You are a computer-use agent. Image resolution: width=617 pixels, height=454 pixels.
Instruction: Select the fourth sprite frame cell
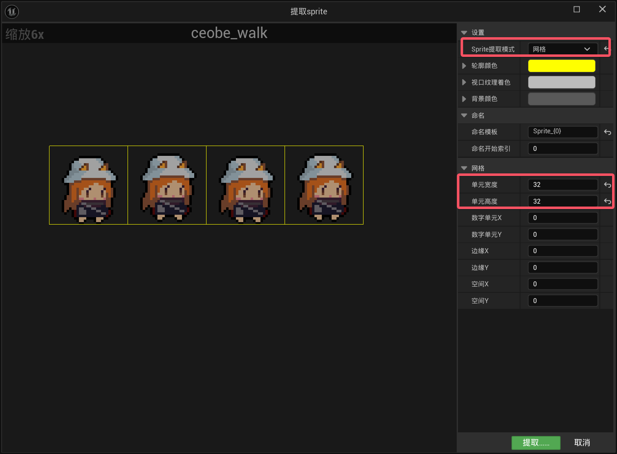click(324, 185)
